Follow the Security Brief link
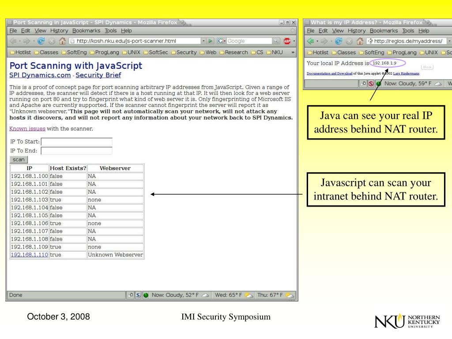Screen dimensions: 452x339 (x=98, y=75)
